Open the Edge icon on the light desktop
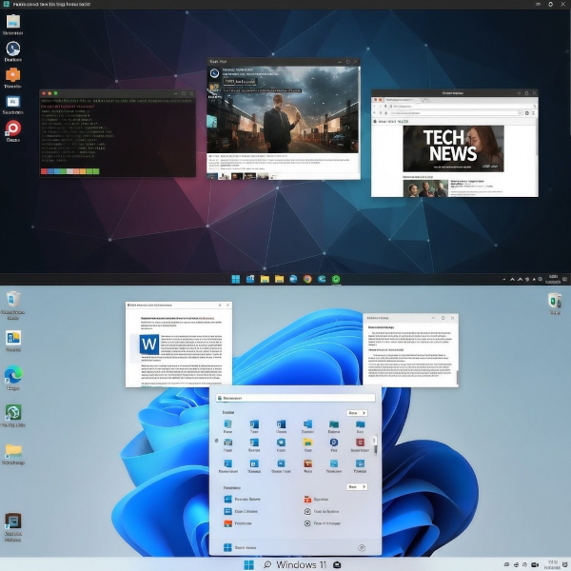 click(13, 375)
